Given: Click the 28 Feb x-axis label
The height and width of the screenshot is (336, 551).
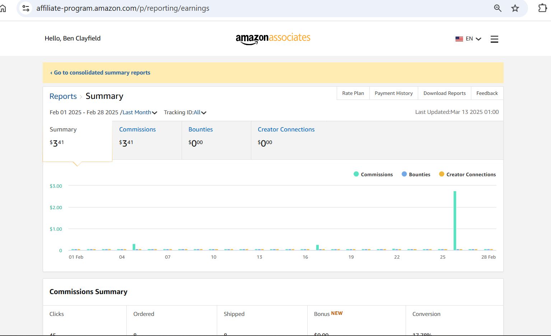Looking at the screenshot, I should [488, 257].
